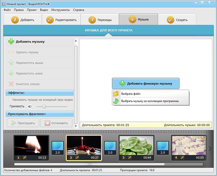Switch to the Редактировать tab
This screenshot has height=176, width=217.
point(61,20)
